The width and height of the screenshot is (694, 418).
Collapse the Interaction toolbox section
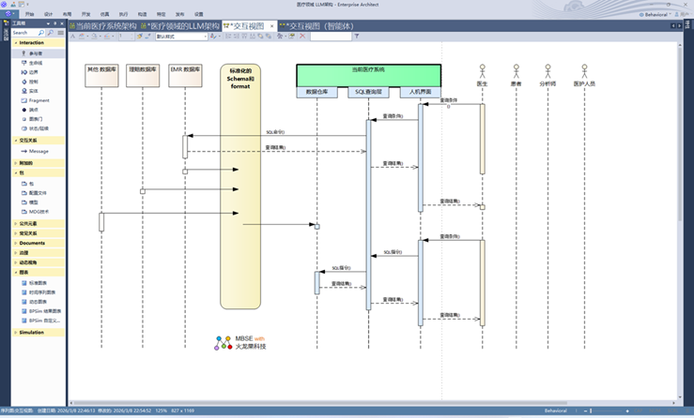pos(31,42)
